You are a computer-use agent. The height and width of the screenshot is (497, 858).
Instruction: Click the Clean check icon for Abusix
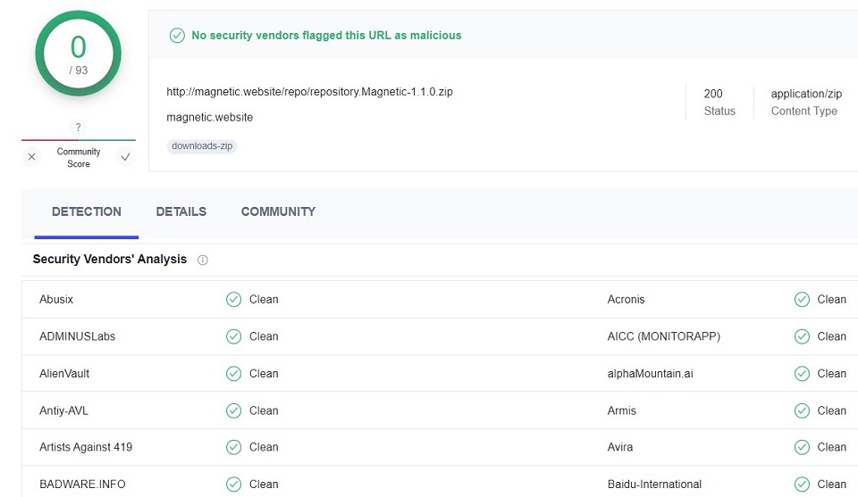tap(233, 299)
